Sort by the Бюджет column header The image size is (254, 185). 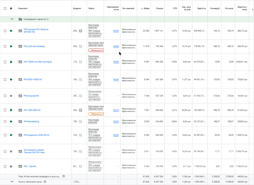coord(77,8)
